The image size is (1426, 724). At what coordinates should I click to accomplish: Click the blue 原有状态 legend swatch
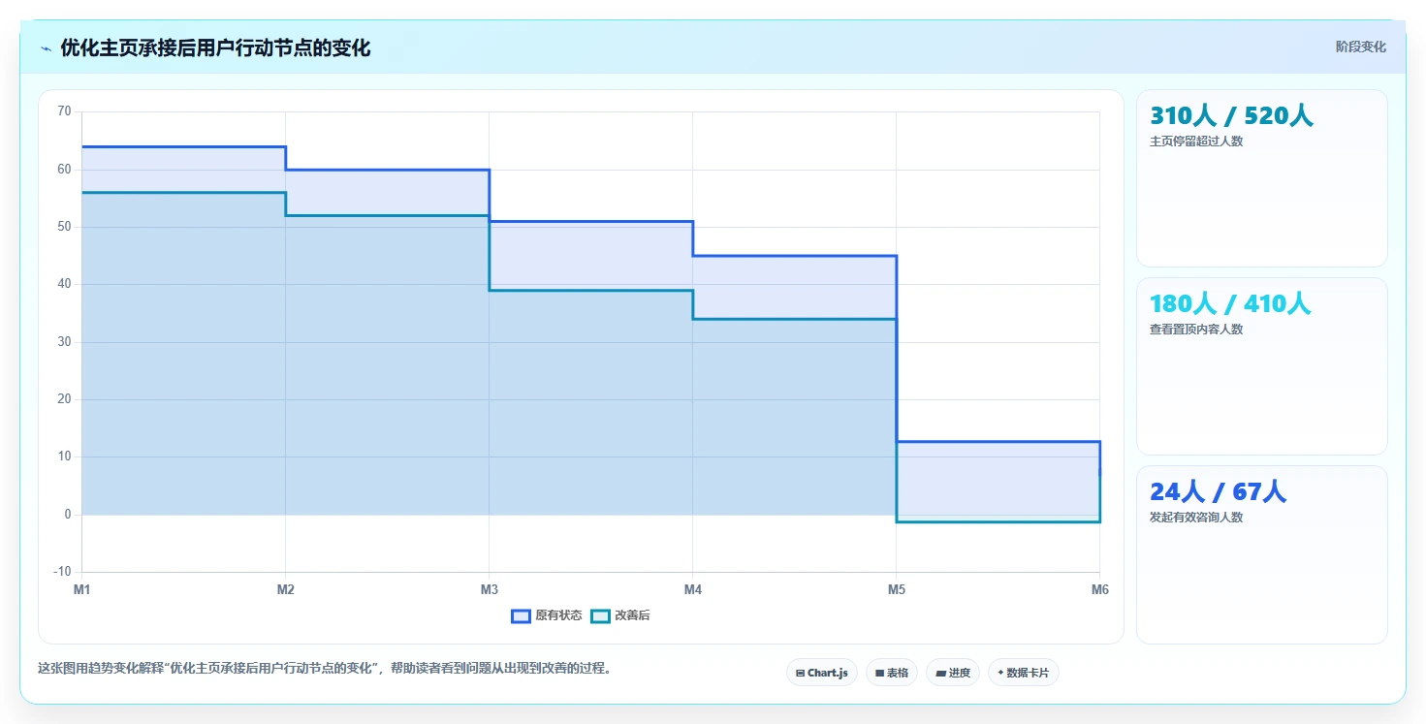pyautogui.click(x=521, y=615)
